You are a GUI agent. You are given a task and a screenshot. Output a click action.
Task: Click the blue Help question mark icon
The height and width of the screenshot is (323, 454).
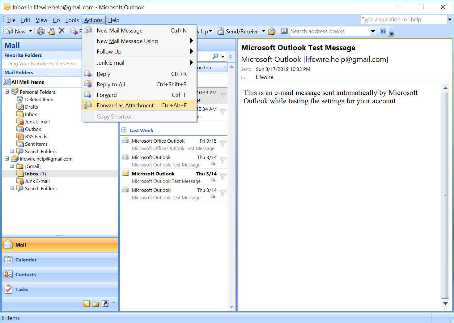tap(383, 31)
